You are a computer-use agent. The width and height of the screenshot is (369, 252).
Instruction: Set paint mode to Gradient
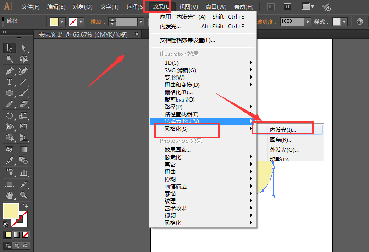17,235
